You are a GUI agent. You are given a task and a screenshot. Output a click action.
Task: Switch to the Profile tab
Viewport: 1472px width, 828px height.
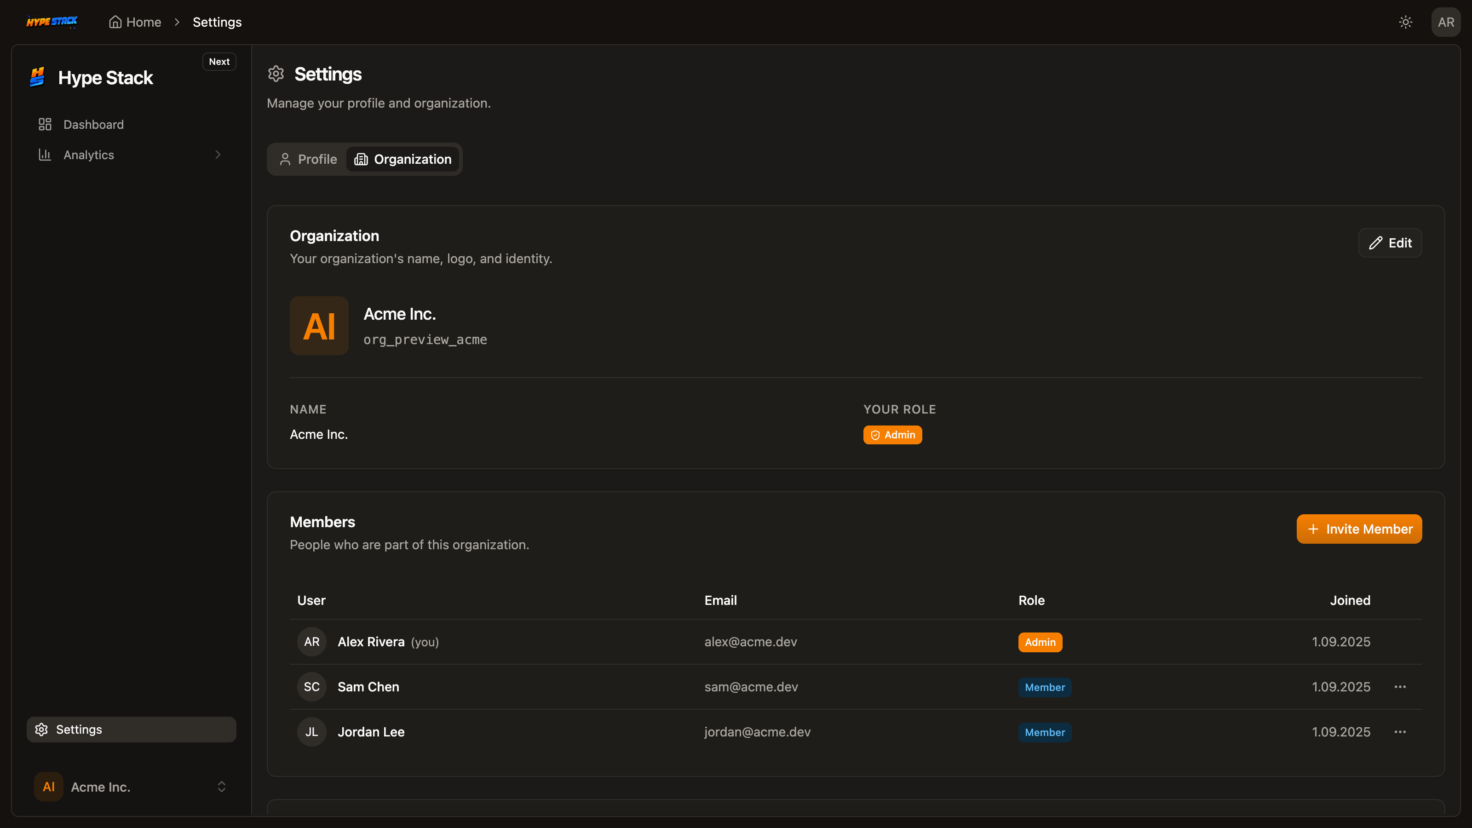click(309, 160)
